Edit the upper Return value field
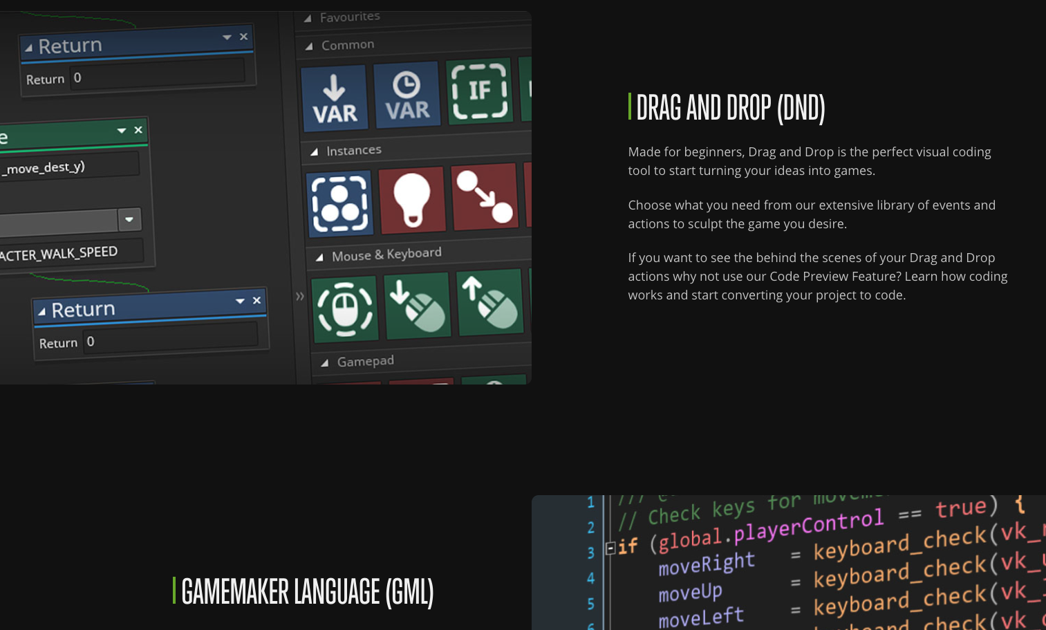 click(157, 74)
